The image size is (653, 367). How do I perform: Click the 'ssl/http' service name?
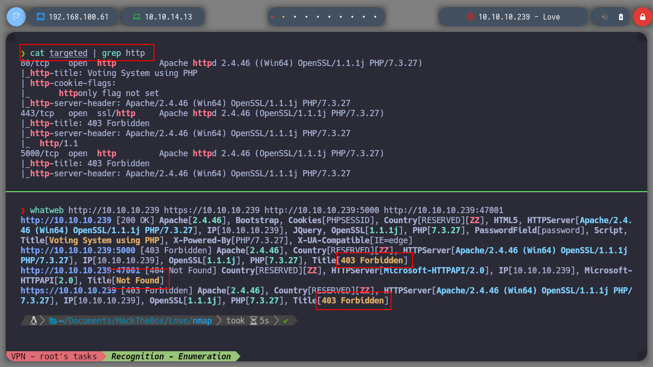pyautogui.click(x=116, y=113)
